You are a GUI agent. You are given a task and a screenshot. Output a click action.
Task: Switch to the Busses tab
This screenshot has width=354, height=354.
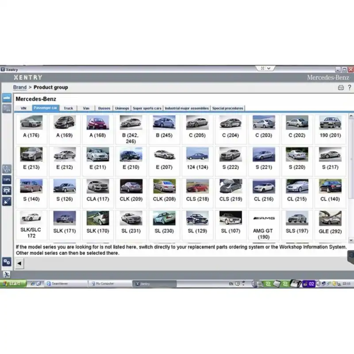click(x=104, y=108)
